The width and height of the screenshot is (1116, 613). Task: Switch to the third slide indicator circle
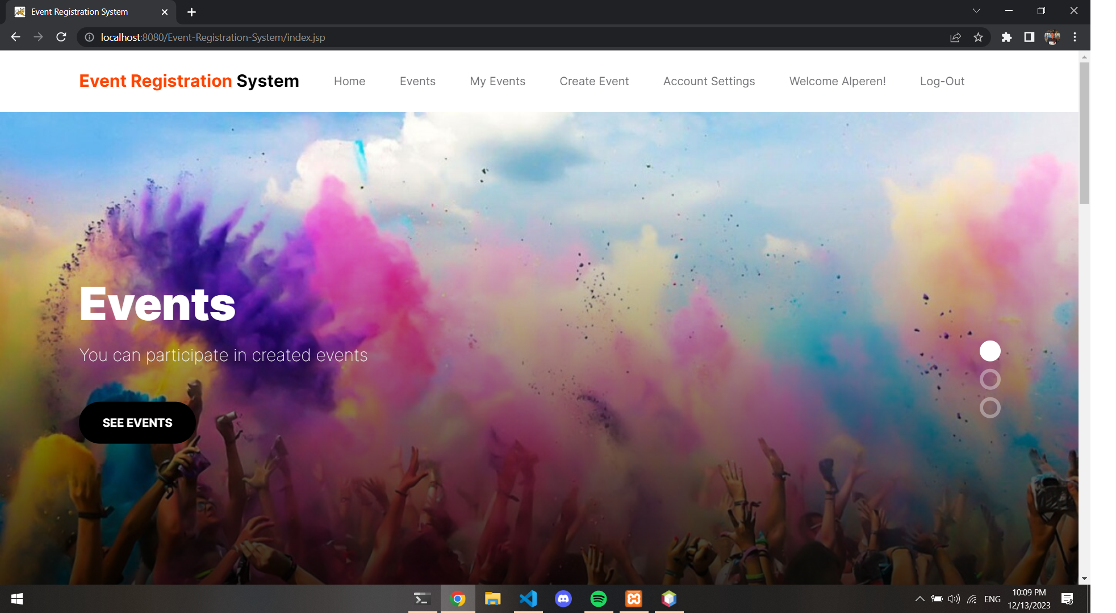click(x=990, y=408)
